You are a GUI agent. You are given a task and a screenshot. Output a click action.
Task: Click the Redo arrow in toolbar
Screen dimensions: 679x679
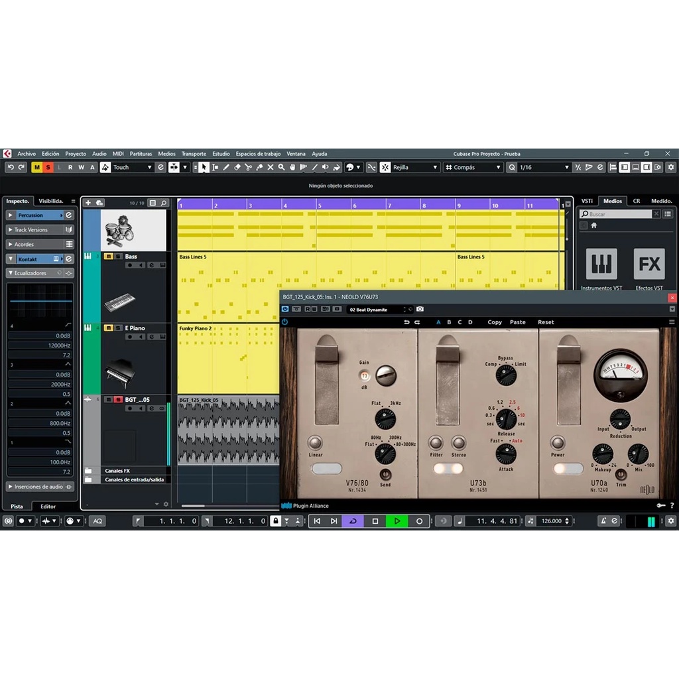(21, 167)
